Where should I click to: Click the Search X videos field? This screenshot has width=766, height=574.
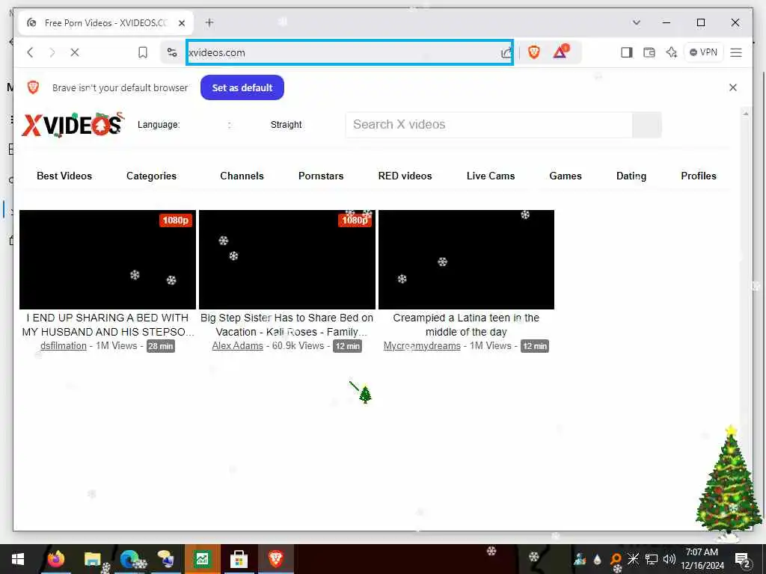point(488,125)
